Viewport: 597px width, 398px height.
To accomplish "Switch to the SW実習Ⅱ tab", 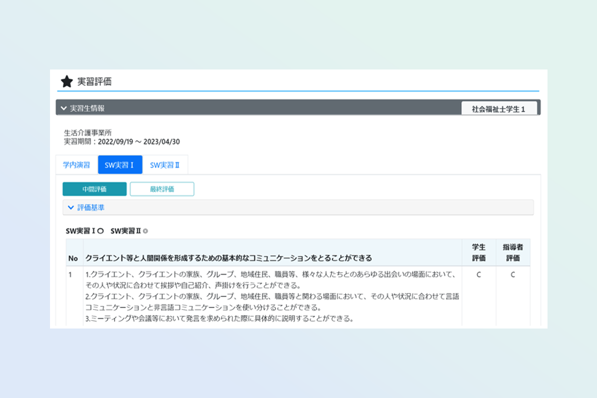I will [x=165, y=165].
